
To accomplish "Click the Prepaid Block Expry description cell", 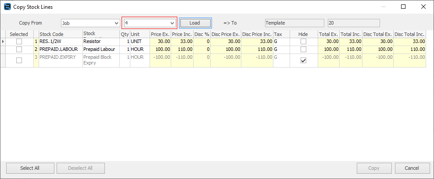I will coord(101,60).
